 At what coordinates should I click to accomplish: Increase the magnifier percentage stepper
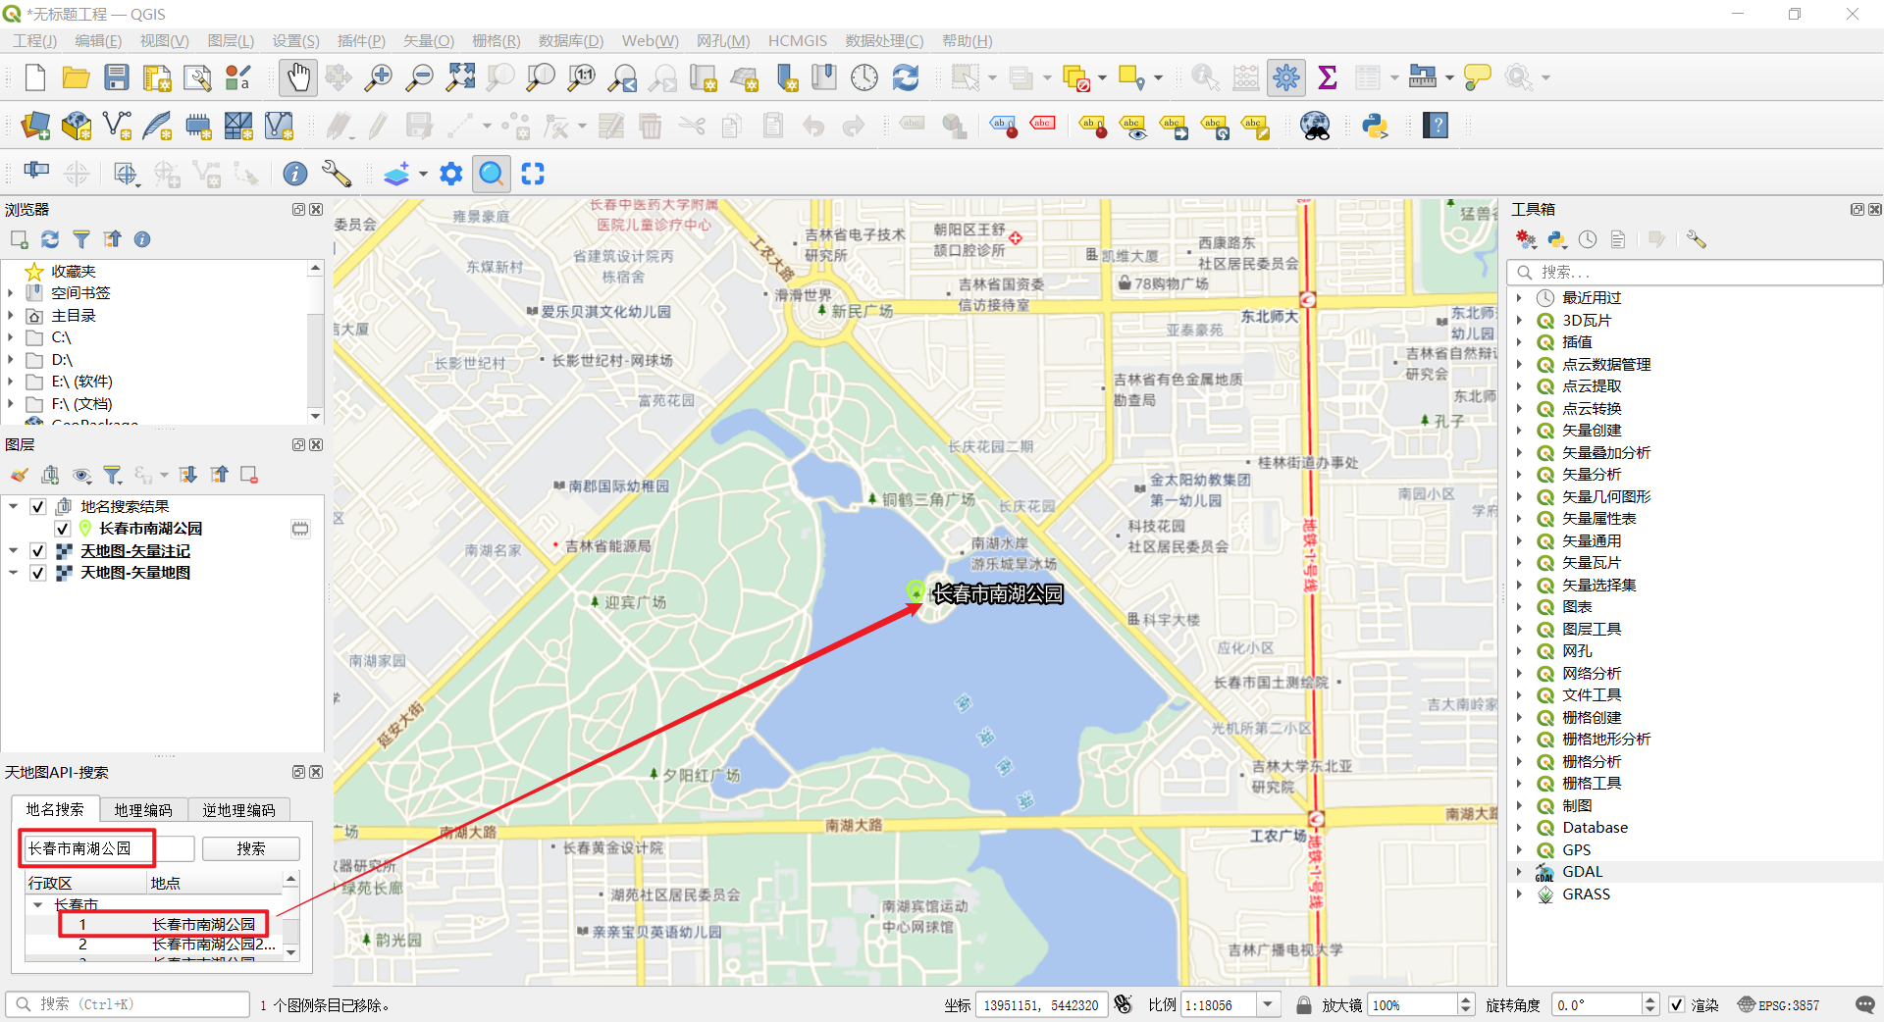pos(1466,998)
